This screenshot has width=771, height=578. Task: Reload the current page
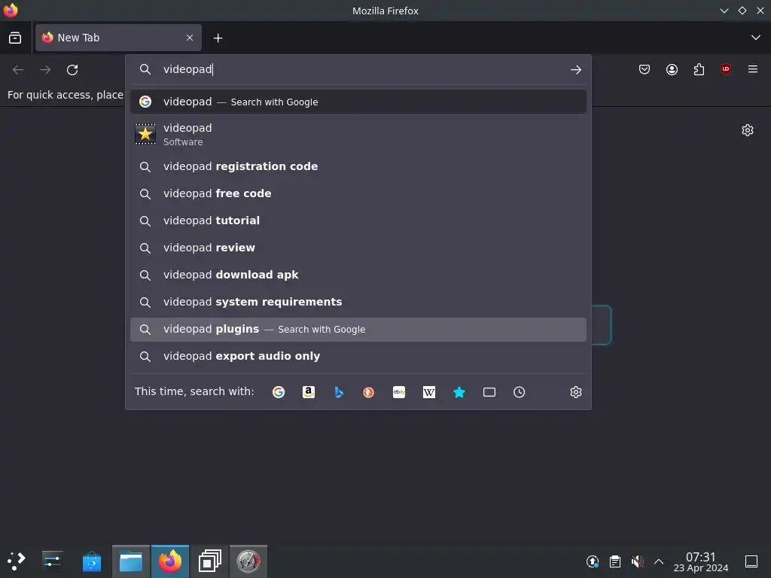point(72,70)
